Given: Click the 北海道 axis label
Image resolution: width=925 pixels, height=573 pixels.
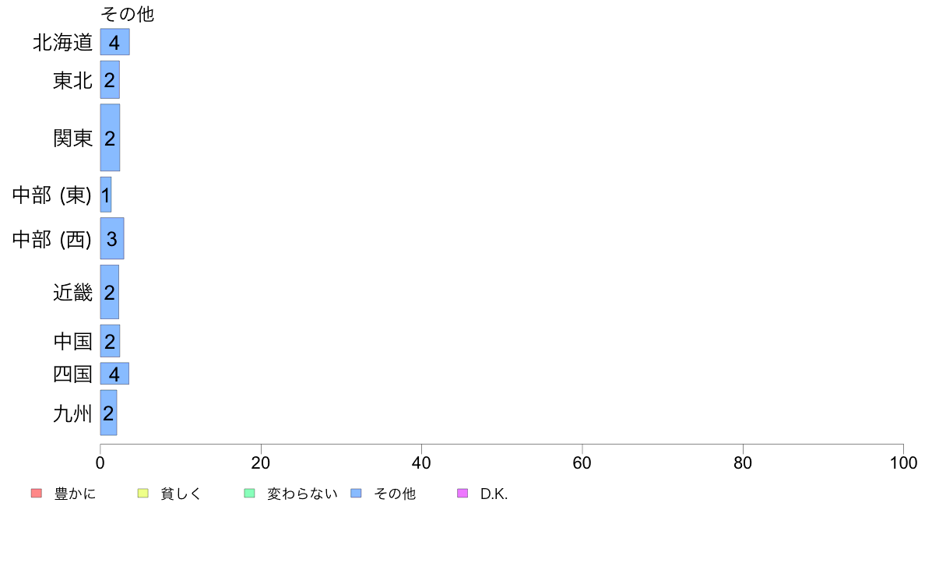Looking at the screenshot, I should pos(62,43).
